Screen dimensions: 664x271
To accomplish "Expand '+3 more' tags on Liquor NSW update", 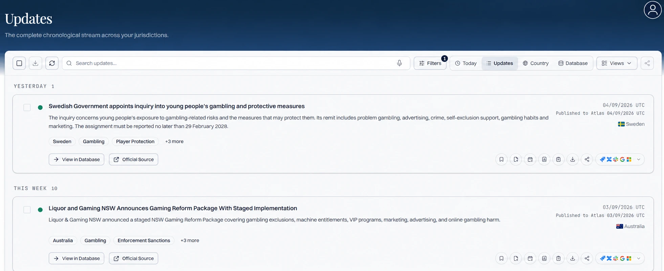I will coord(190,241).
